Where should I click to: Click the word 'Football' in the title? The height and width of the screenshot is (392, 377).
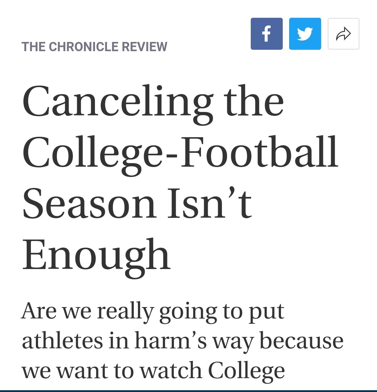[259, 152]
